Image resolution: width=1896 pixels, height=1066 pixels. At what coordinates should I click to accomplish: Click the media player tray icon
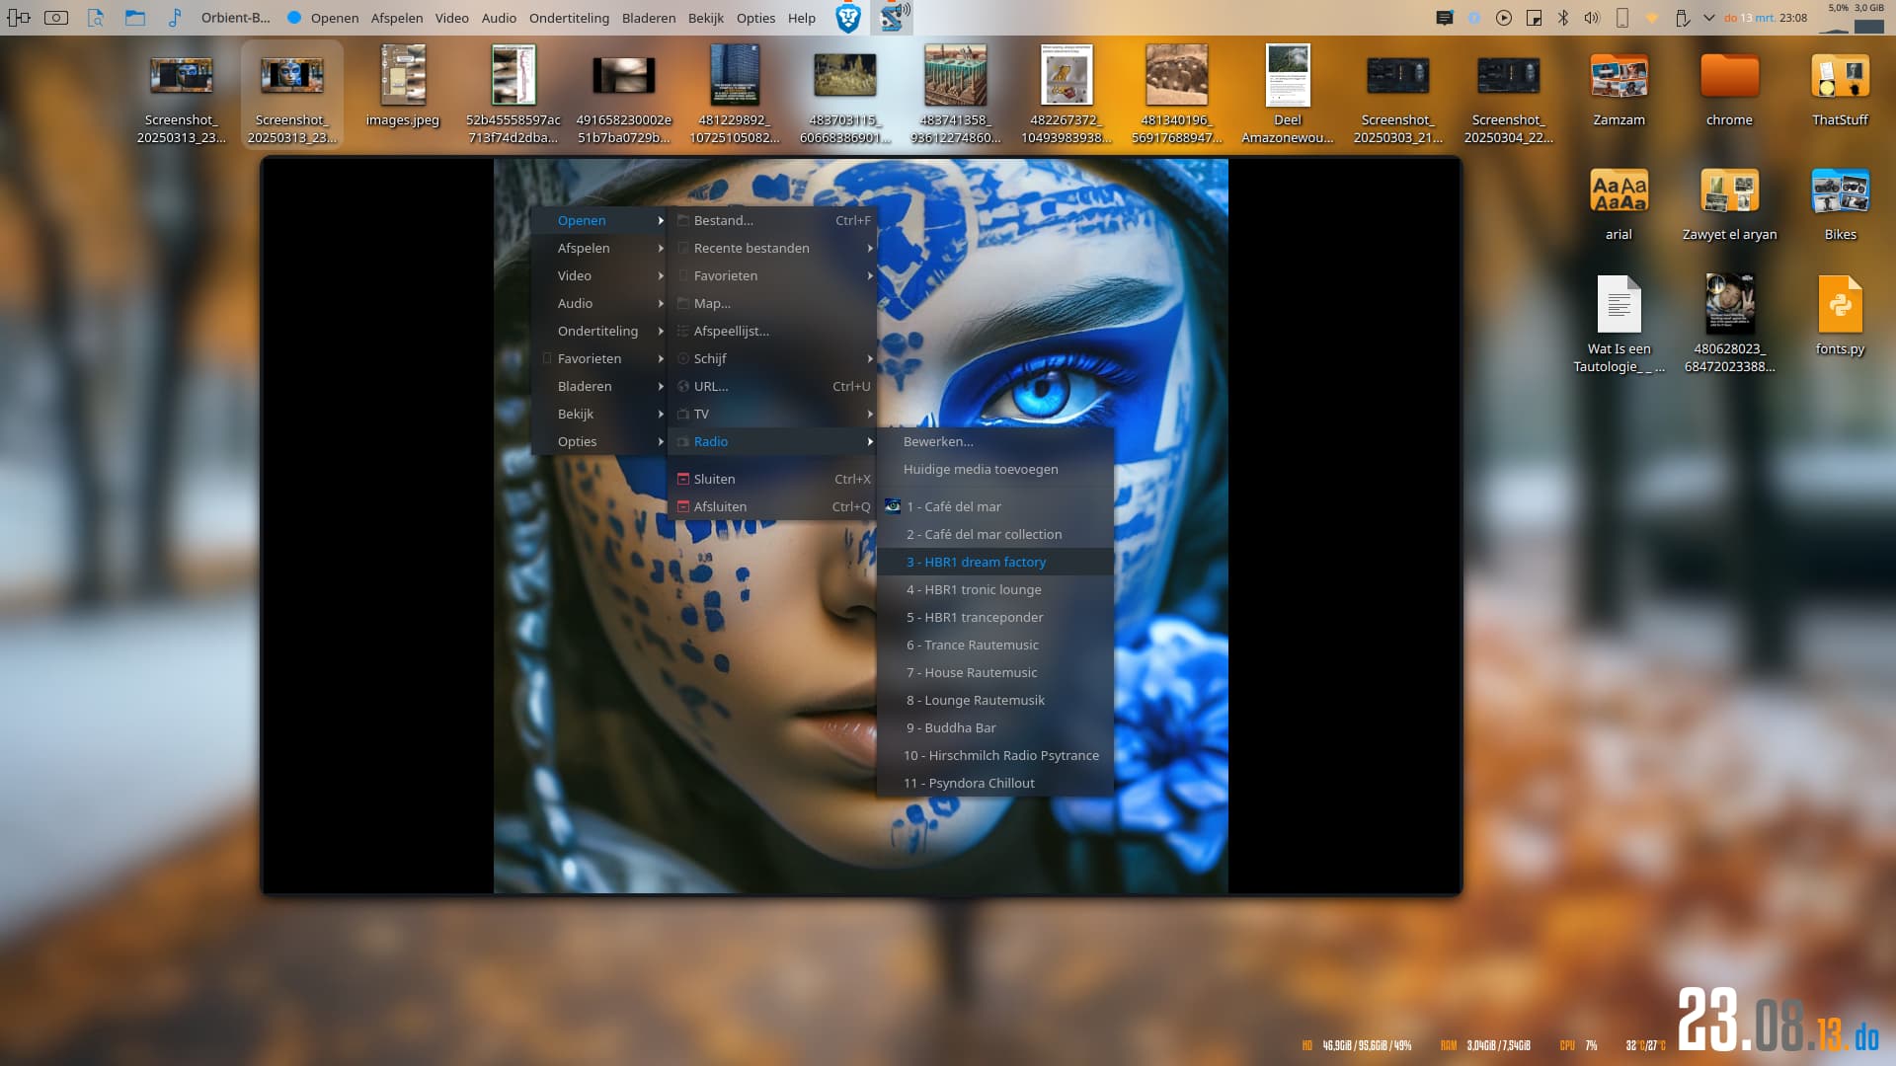[x=1504, y=18]
